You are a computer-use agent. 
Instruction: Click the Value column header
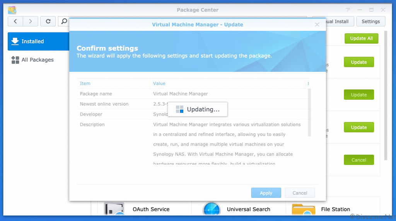(227, 83)
